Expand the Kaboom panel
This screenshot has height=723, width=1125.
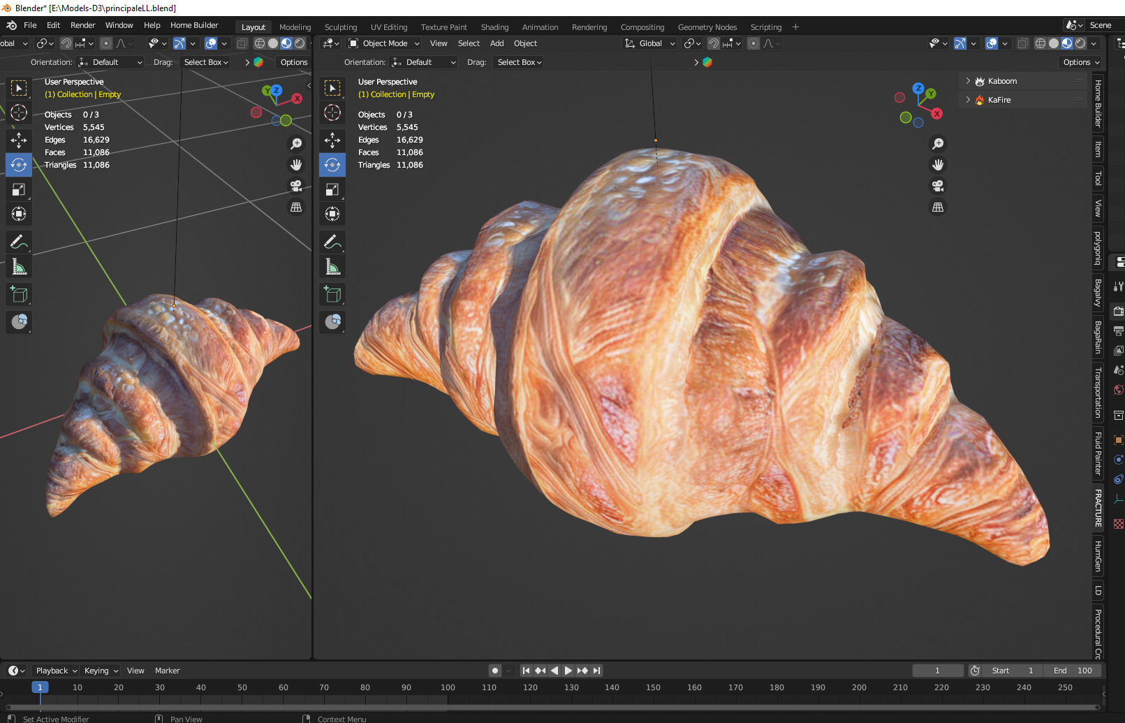[968, 81]
